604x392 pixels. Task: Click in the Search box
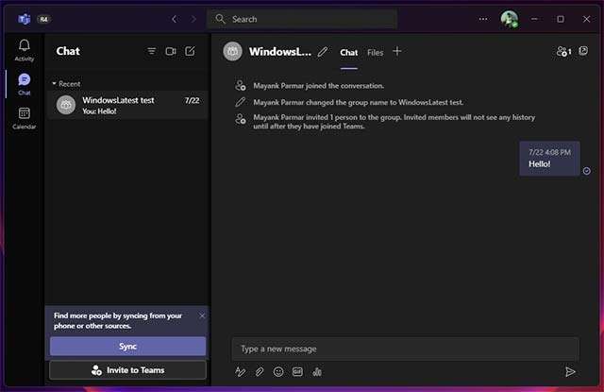302,19
